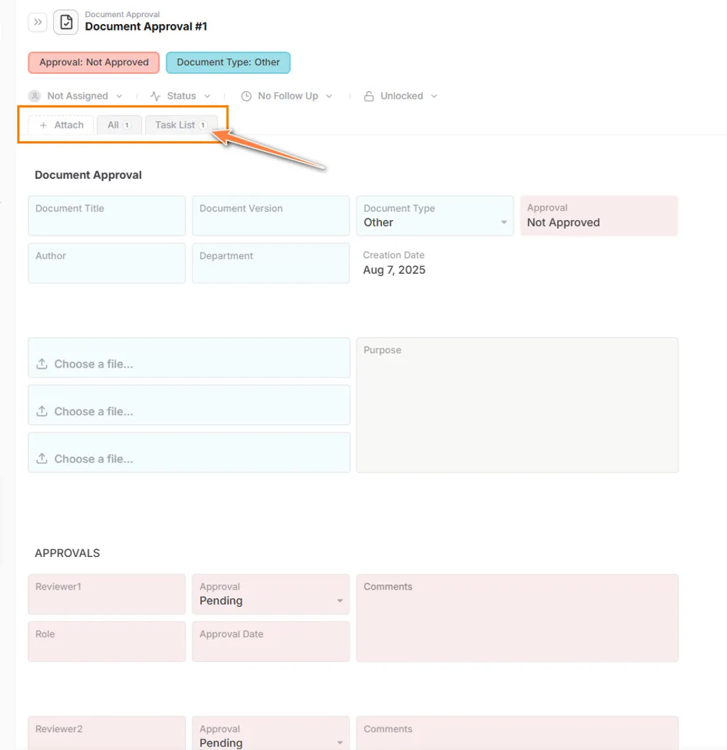Click the plus icon on Attach
Screen dimensions: 727x750
43,125
